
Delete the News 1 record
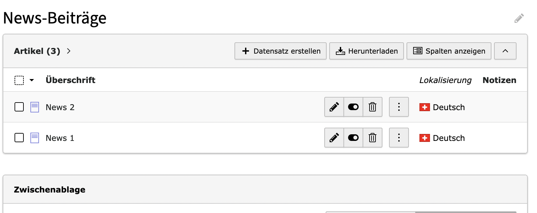(373, 138)
